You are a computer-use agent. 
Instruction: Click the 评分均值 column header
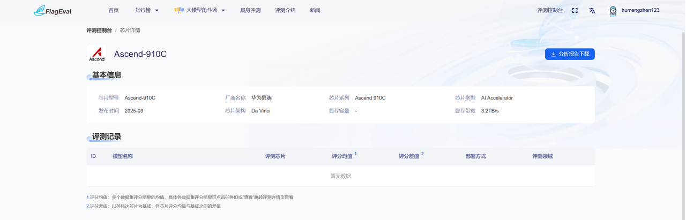pyautogui.click(x=342, y=156)
